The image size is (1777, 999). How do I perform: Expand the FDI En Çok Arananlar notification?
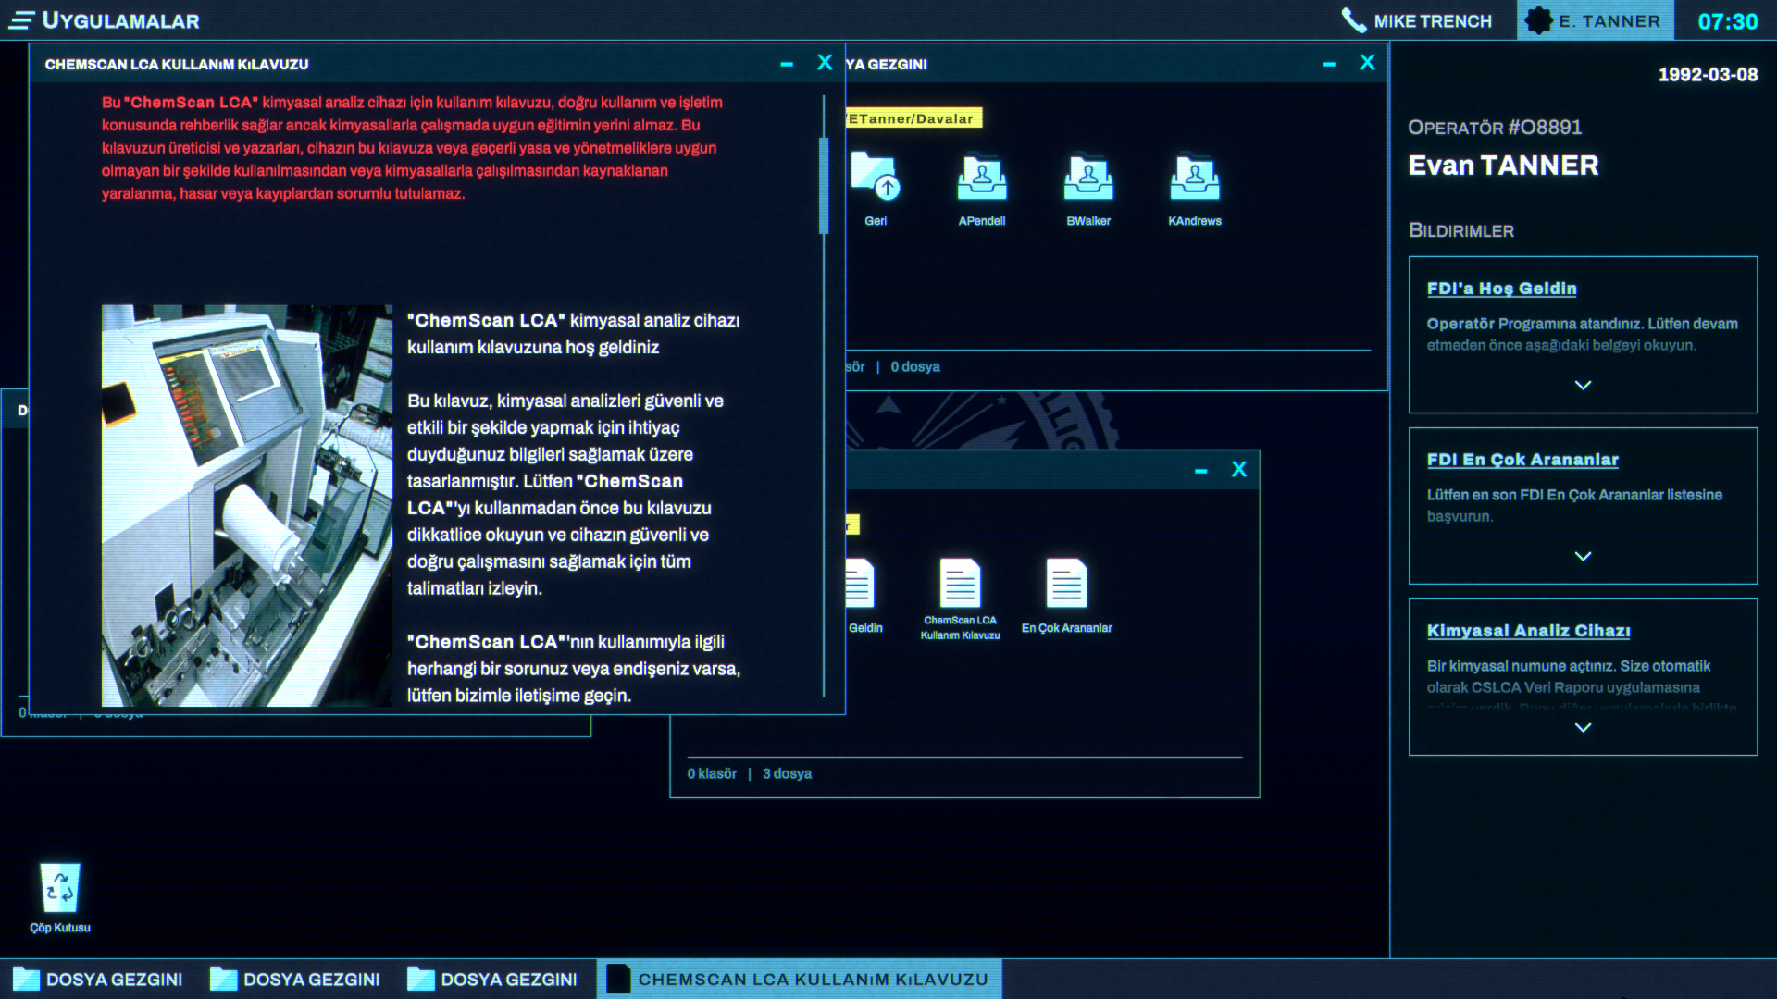1583,556
